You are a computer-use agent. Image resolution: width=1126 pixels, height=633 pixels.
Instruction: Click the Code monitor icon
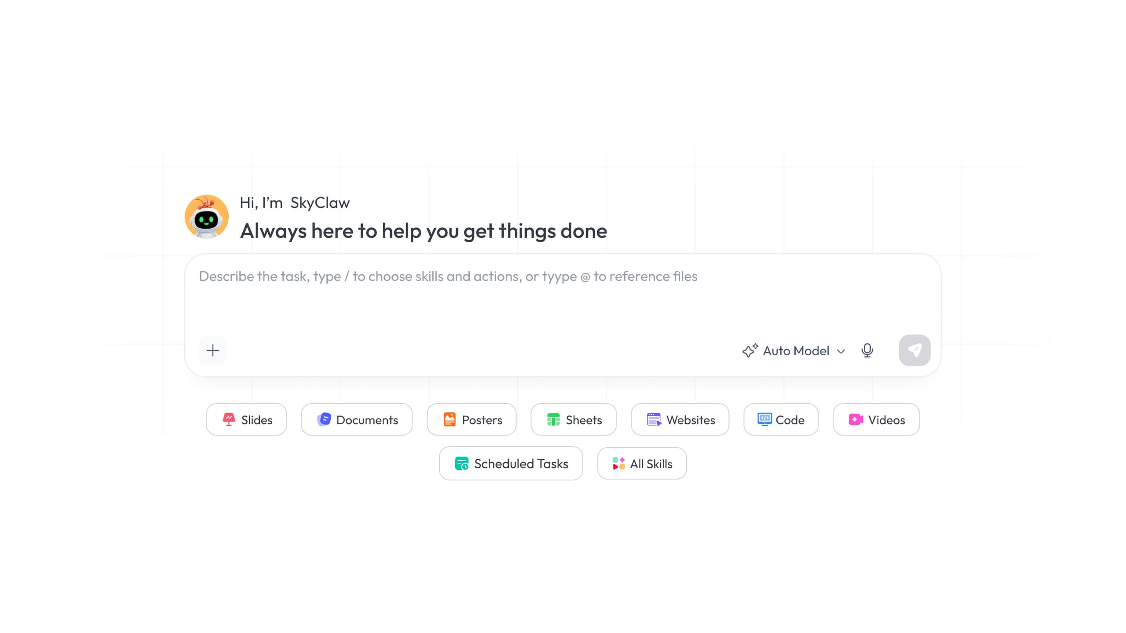tap(764, 420)
